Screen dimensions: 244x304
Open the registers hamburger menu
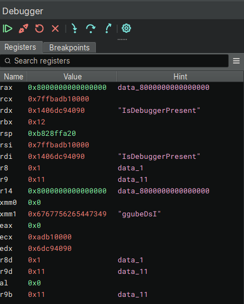click(x=236, y=61)
